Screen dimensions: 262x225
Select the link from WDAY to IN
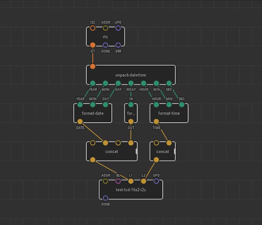(x=131, y=94)
